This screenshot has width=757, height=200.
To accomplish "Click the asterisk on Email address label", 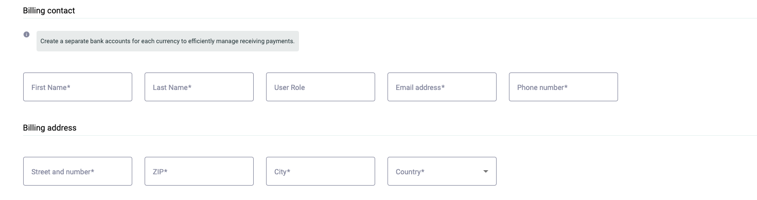I will tap(443, 87).
